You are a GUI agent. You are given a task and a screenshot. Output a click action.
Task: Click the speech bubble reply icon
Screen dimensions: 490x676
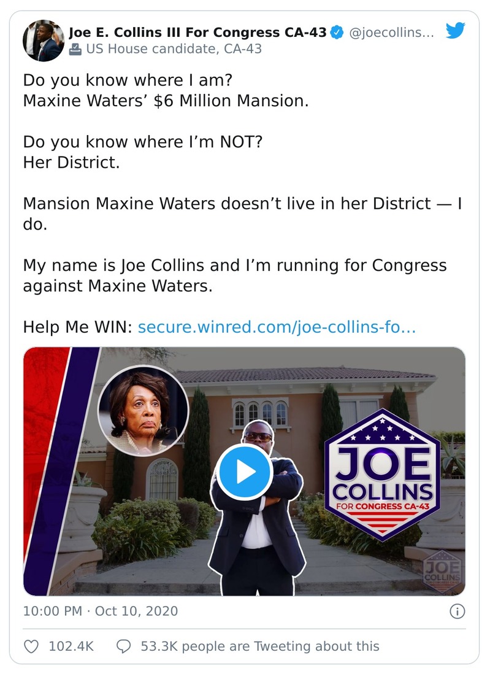pos(124,647)
